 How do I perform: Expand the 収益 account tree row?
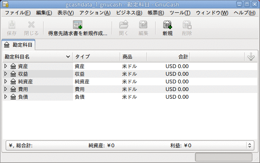pos(6,74)
